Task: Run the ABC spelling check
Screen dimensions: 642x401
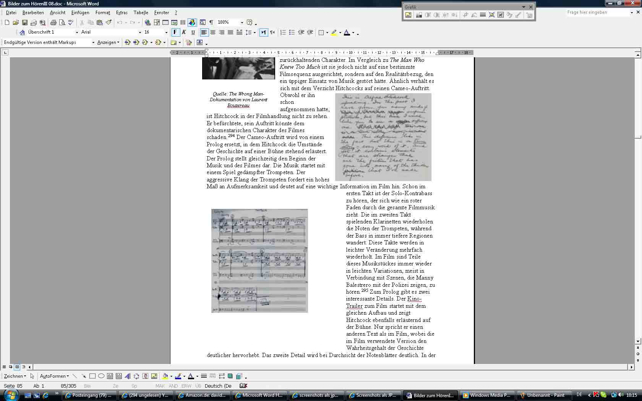Action: pos(71,23)
